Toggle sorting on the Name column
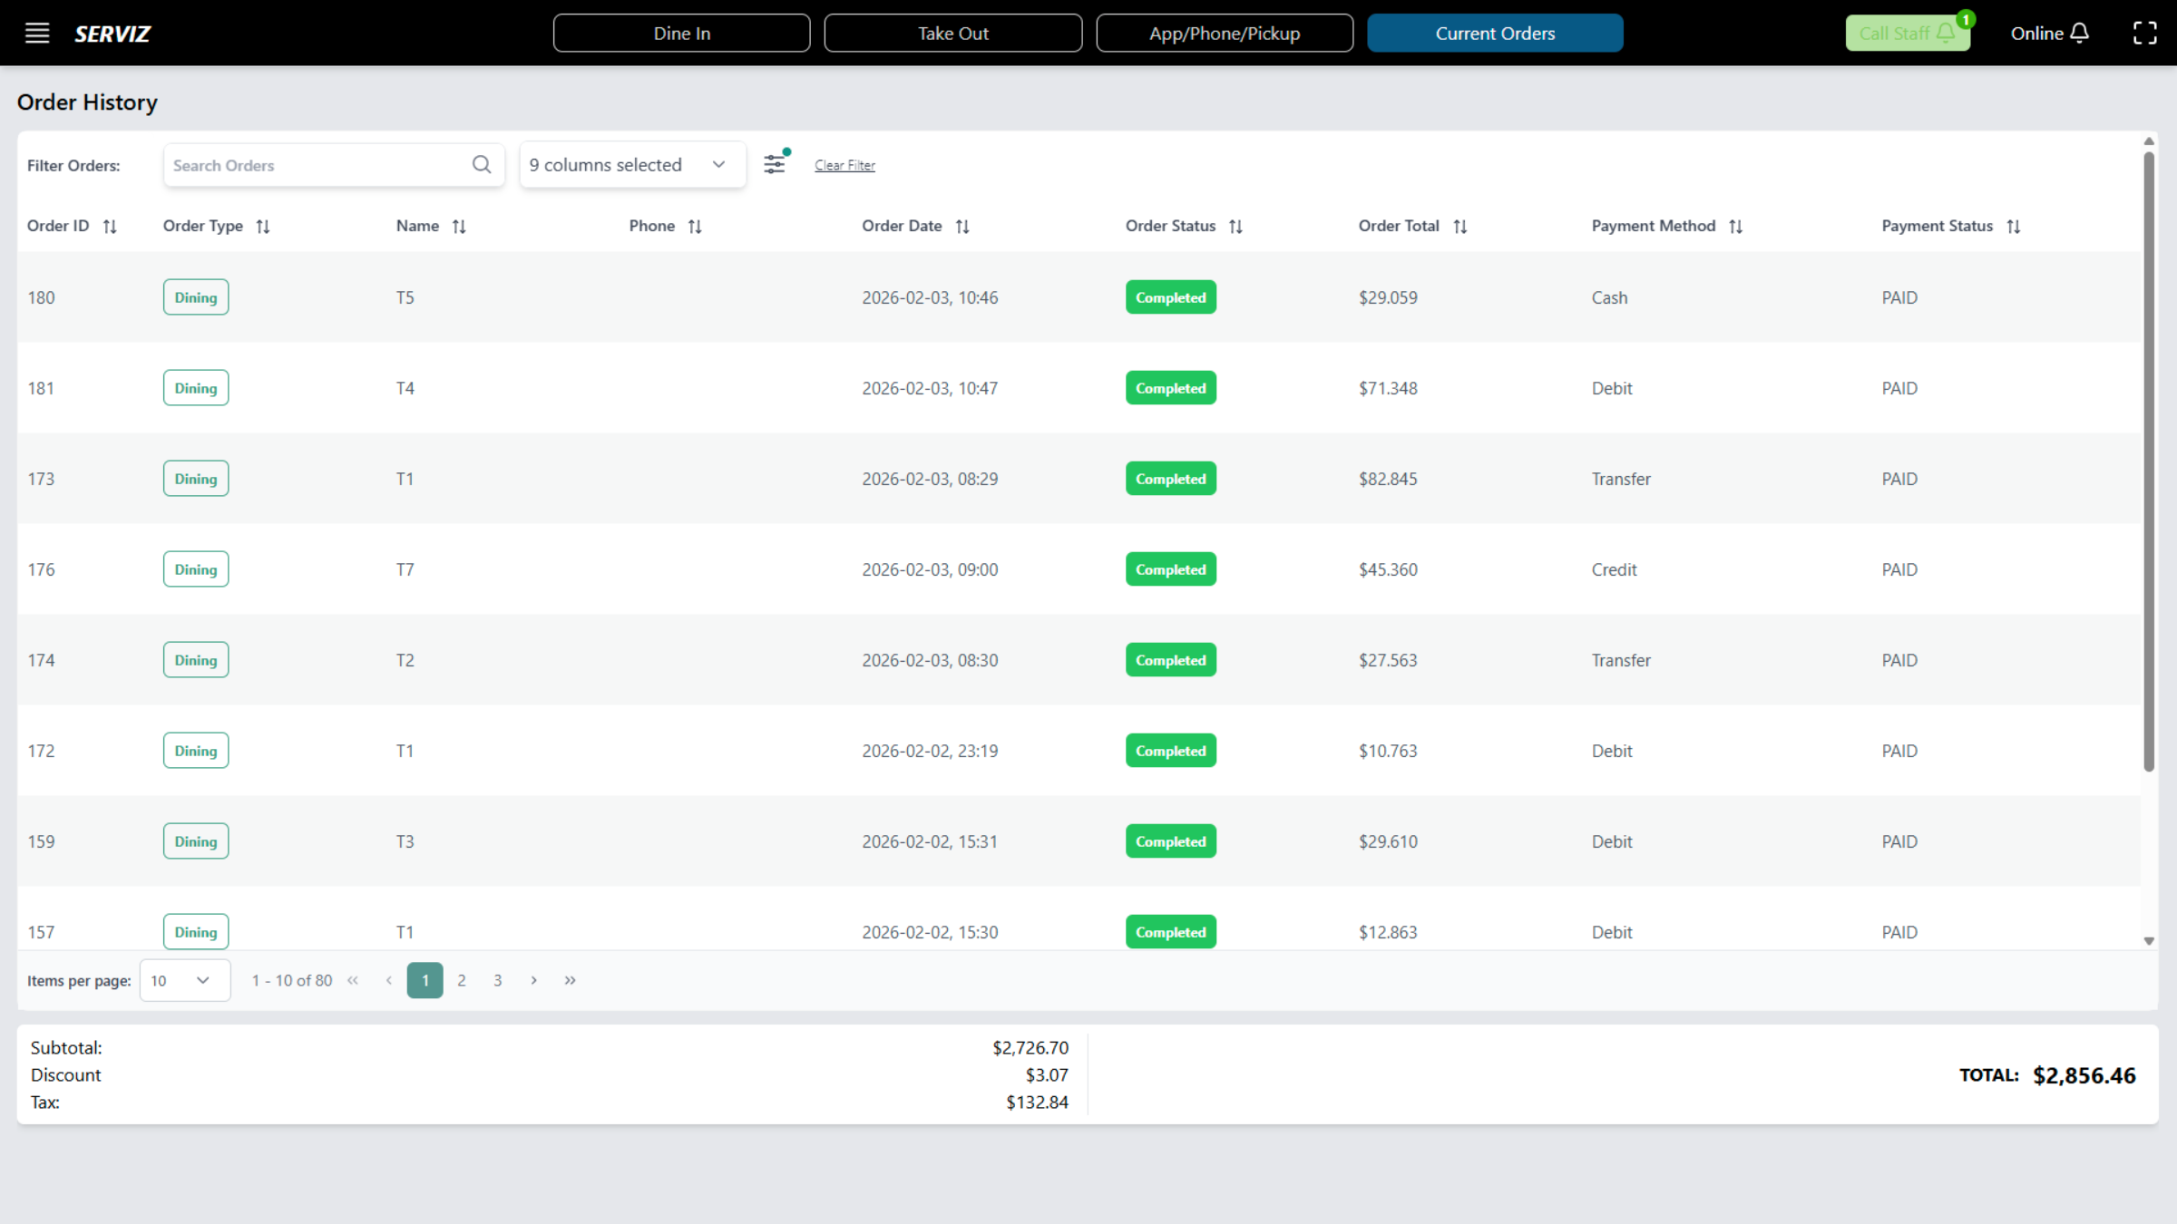 pos(460,226)
